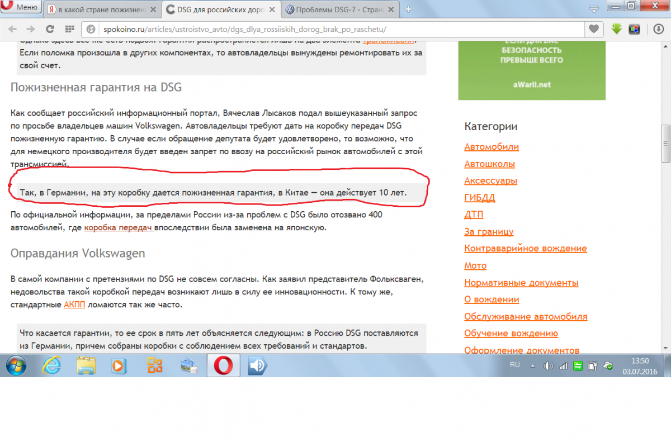Close the Yandex search tab

[x=154, y=9]
